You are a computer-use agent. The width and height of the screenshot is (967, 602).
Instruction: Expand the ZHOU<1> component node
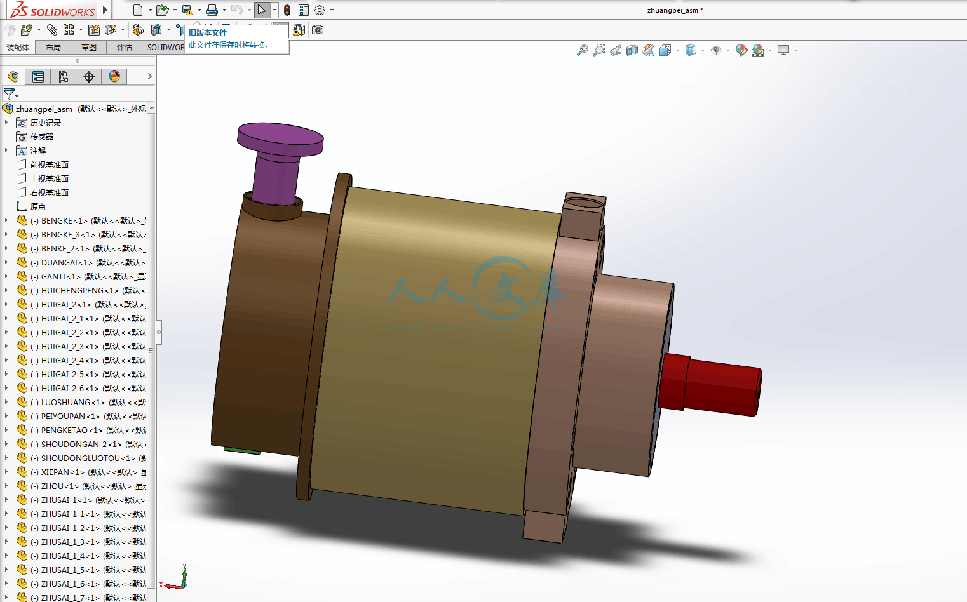pyautogui.click(x=6, y=486)
